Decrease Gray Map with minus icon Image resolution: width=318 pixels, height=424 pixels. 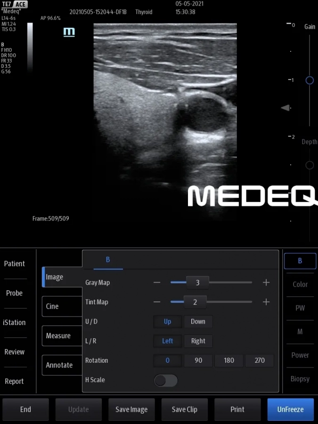157,283
